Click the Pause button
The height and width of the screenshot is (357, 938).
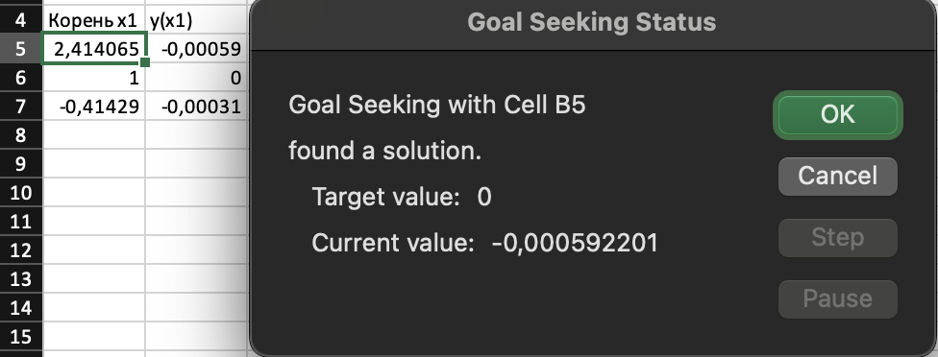tap(837, 299)
